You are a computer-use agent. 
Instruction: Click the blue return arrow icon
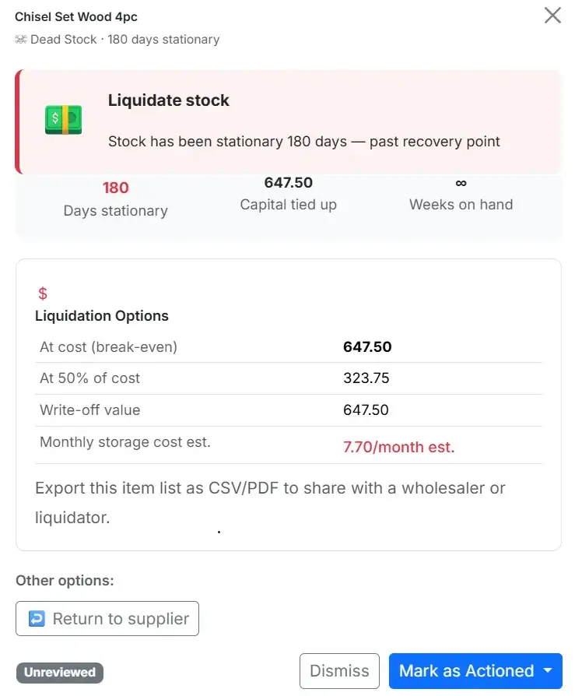click(37, 618)
